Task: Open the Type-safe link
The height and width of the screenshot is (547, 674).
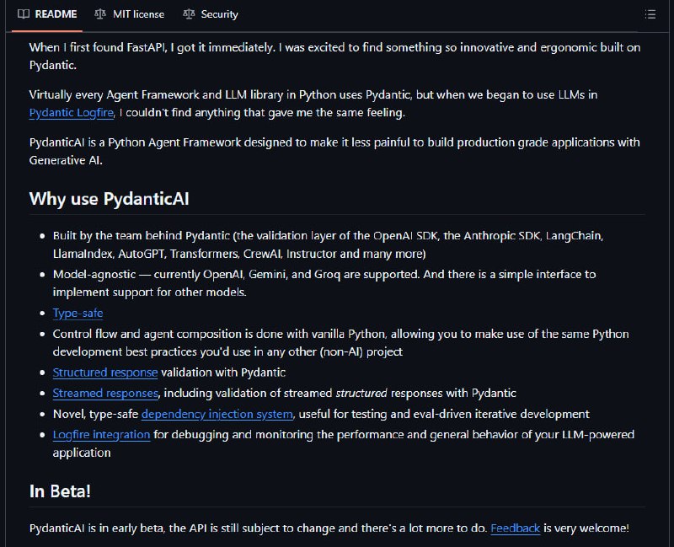Action: (x=78, y=313)
